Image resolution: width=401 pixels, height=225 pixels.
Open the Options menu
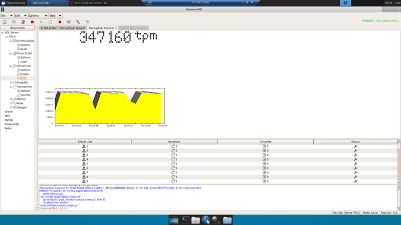[x=38, y=15]
